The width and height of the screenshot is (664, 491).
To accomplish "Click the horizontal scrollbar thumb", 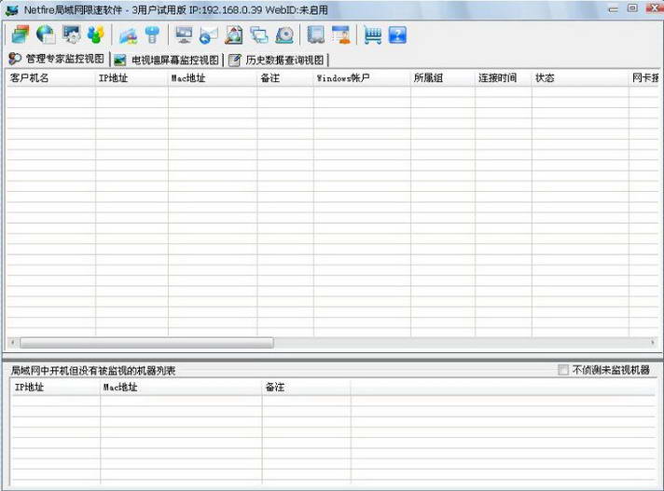I will click(x=146, y=343).
